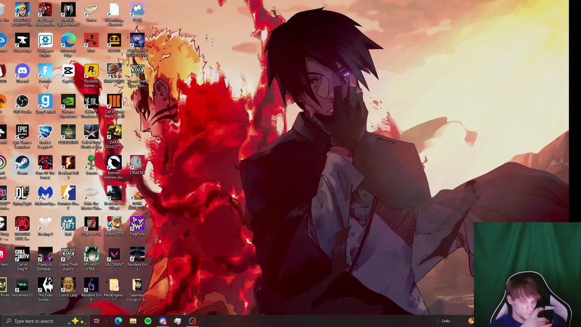The width and height of the screenshot is (581, 327).
Task: Select the Vortex desktop shortcut
Action: pos(91,12)
